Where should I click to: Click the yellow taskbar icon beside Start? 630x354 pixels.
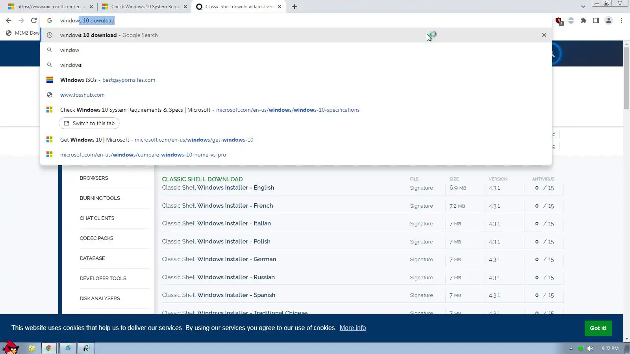32,348
